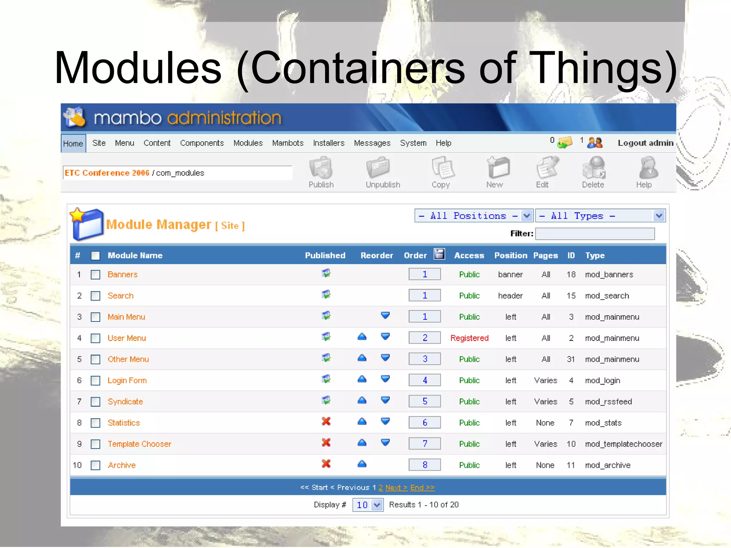Open the All Positions dropdown

coord(474,216)
